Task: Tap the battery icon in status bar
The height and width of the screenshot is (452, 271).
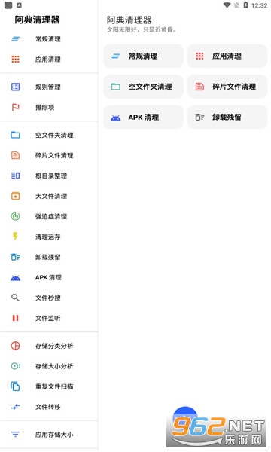Action: [x=245, y=5]
